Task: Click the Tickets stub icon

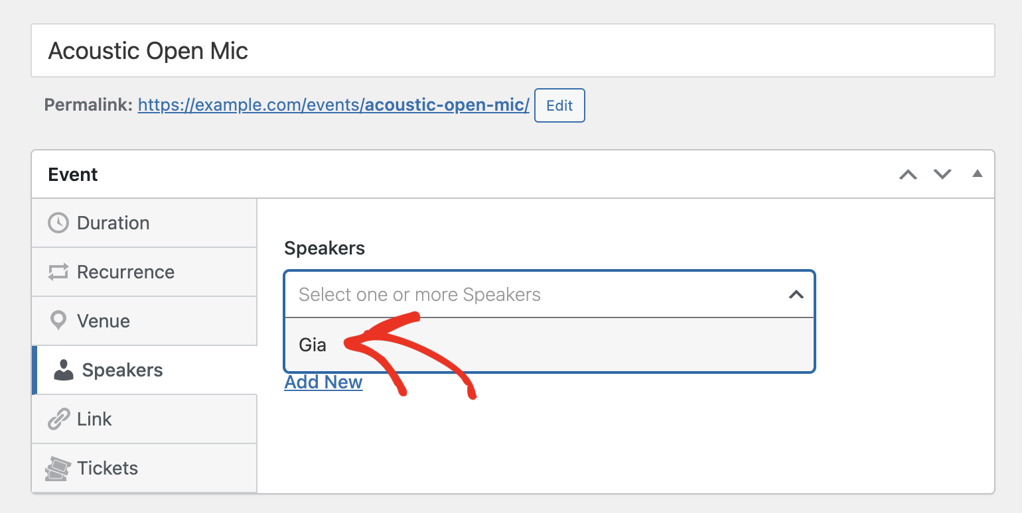Action: click(58, 468)
